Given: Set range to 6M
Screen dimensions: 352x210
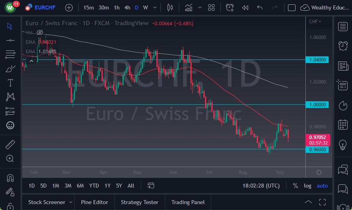Looking at the screenshot, I should click(80, 186).
